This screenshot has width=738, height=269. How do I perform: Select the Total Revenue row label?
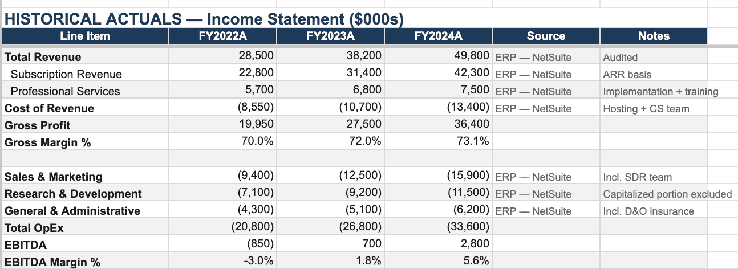[43, 57]
